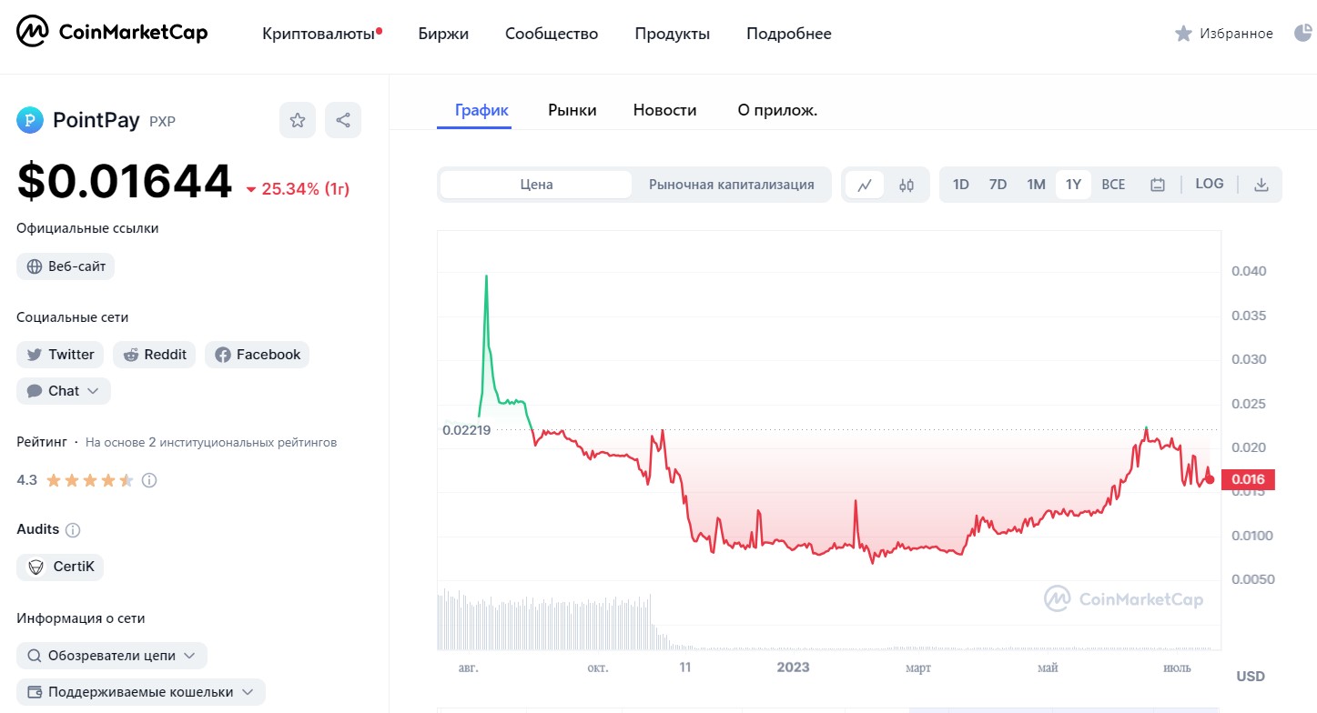Image resolution: width=1317 pixels, height=713 pixels.
Task: Set chart range to 1M
Action: pyautogui.click(x=1036, y=185)
